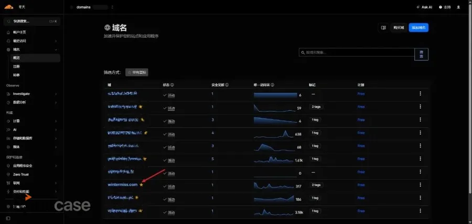Screen dimensions: 472x224
Task: Click the AI sidebar icon
Action: coord(8,130)
